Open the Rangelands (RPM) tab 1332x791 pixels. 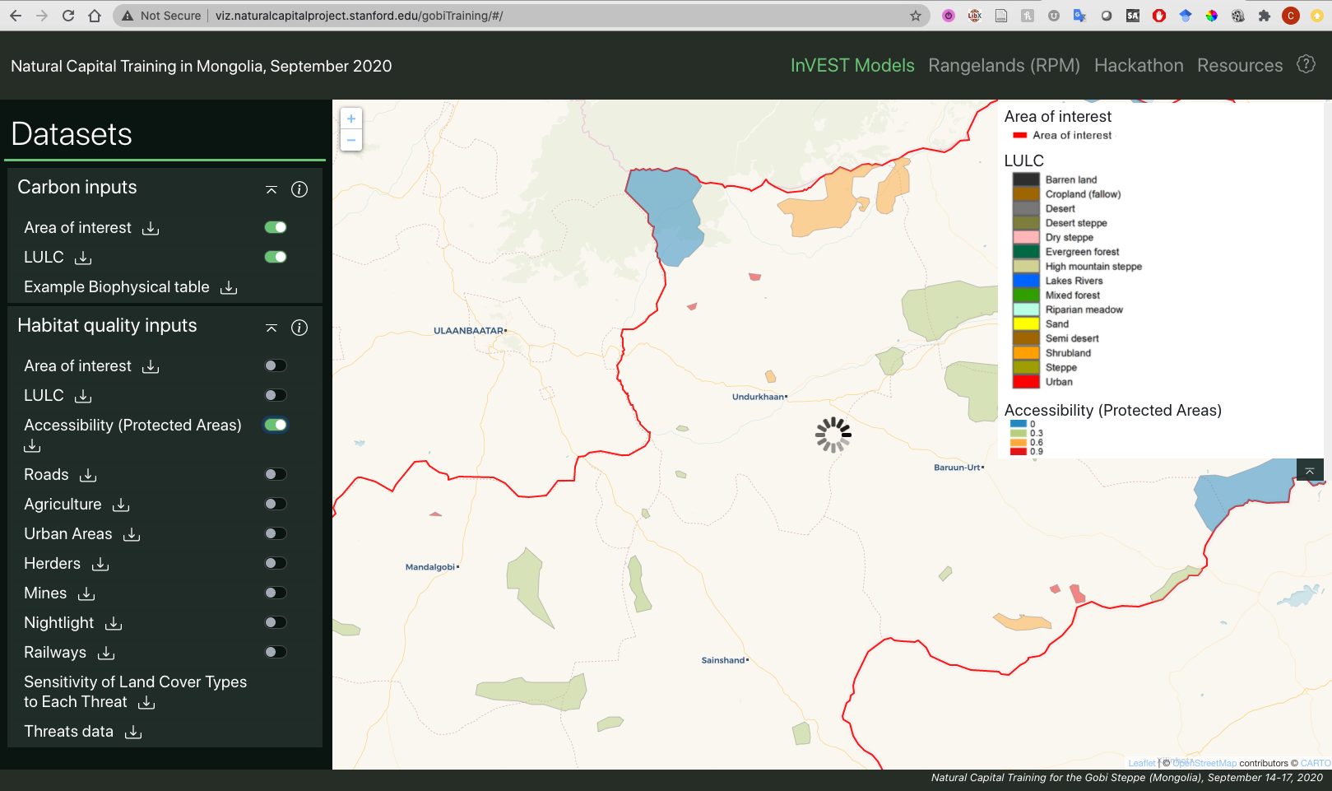pos(1004,66)
